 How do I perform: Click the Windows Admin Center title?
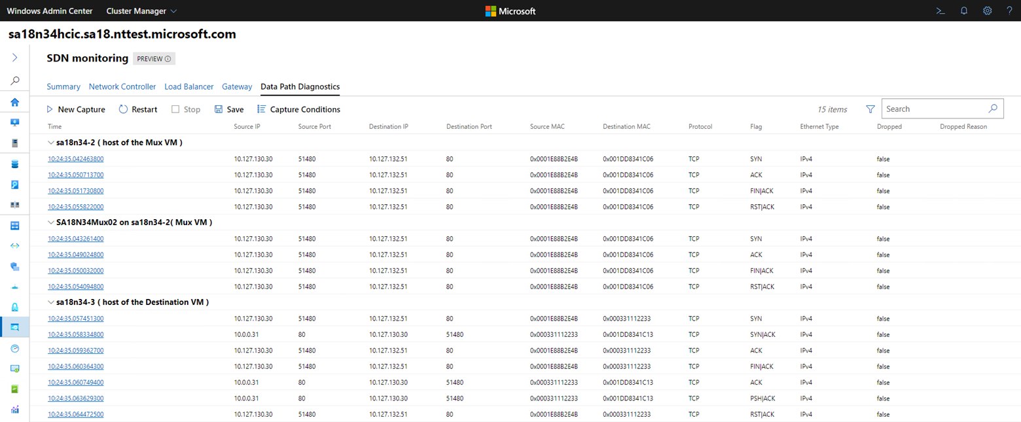(50, 11)
